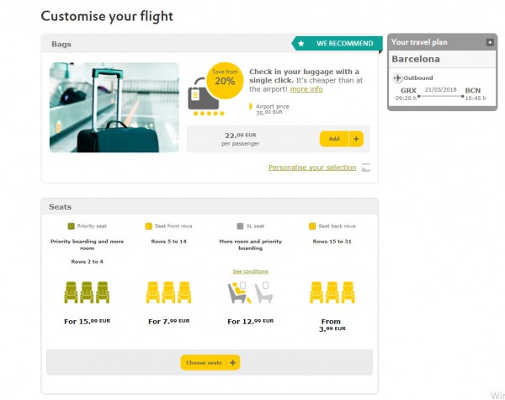Open the See conditions link for XL seat
Screen dimensions: 505x400
[250, 271]
